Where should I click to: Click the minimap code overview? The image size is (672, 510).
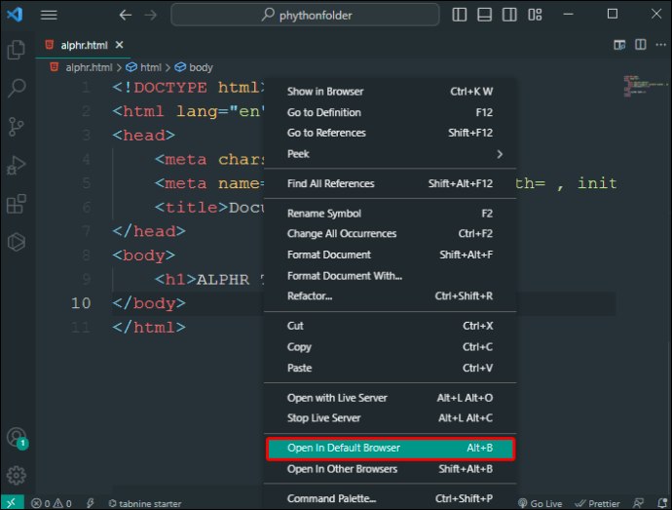647,86
